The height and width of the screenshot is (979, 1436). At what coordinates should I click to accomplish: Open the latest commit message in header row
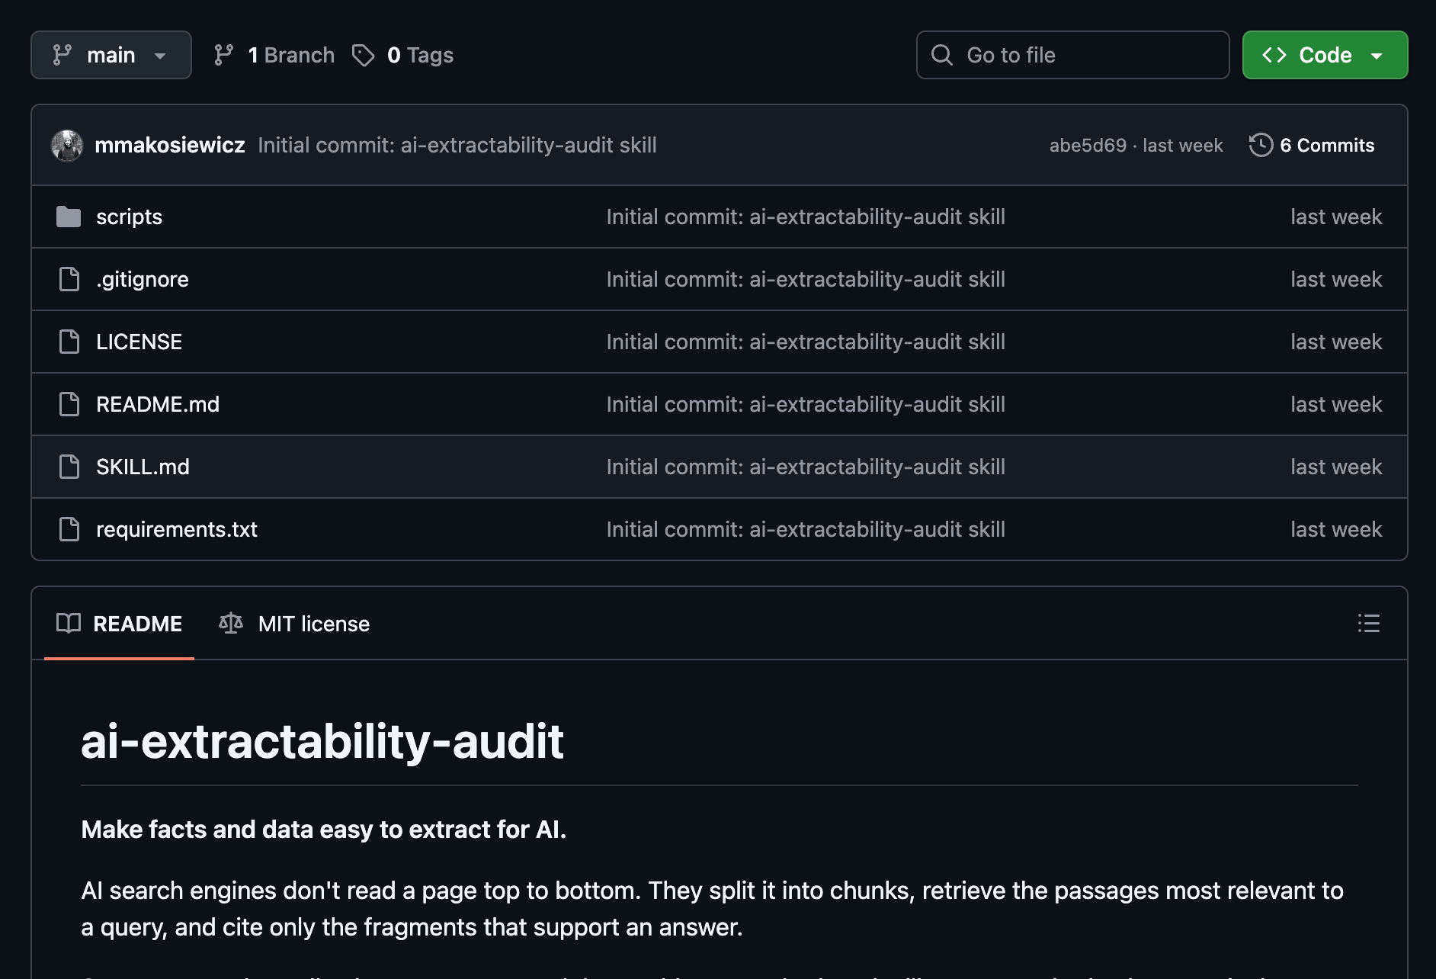[457, 145]
